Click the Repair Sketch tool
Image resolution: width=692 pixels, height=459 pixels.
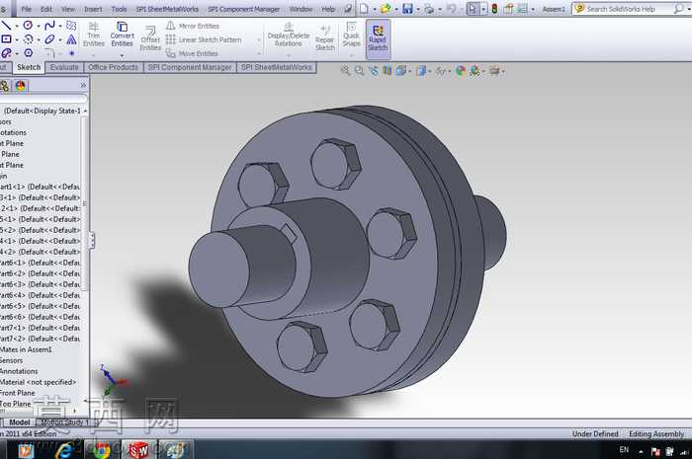click(x=325, y=38)
